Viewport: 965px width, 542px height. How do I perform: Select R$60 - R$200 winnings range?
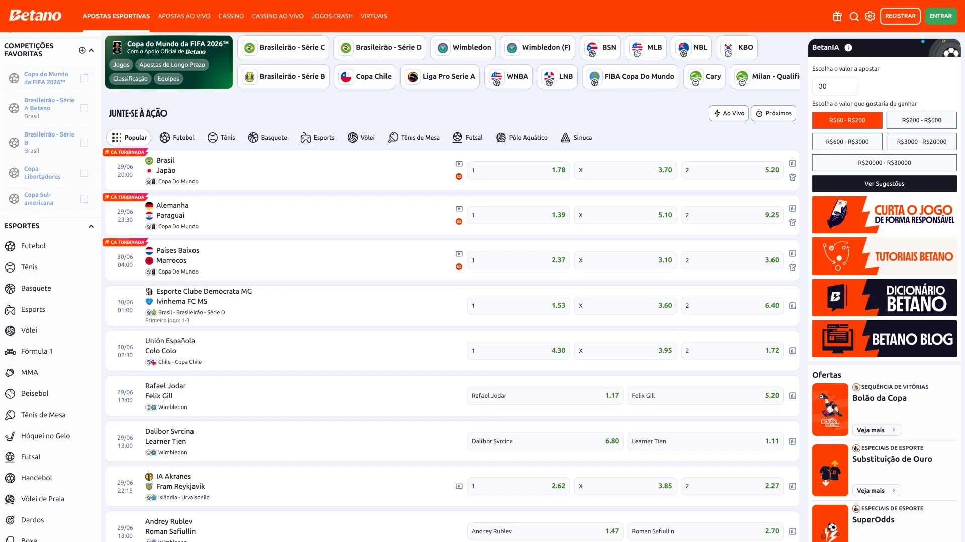[x=847, y=120]
